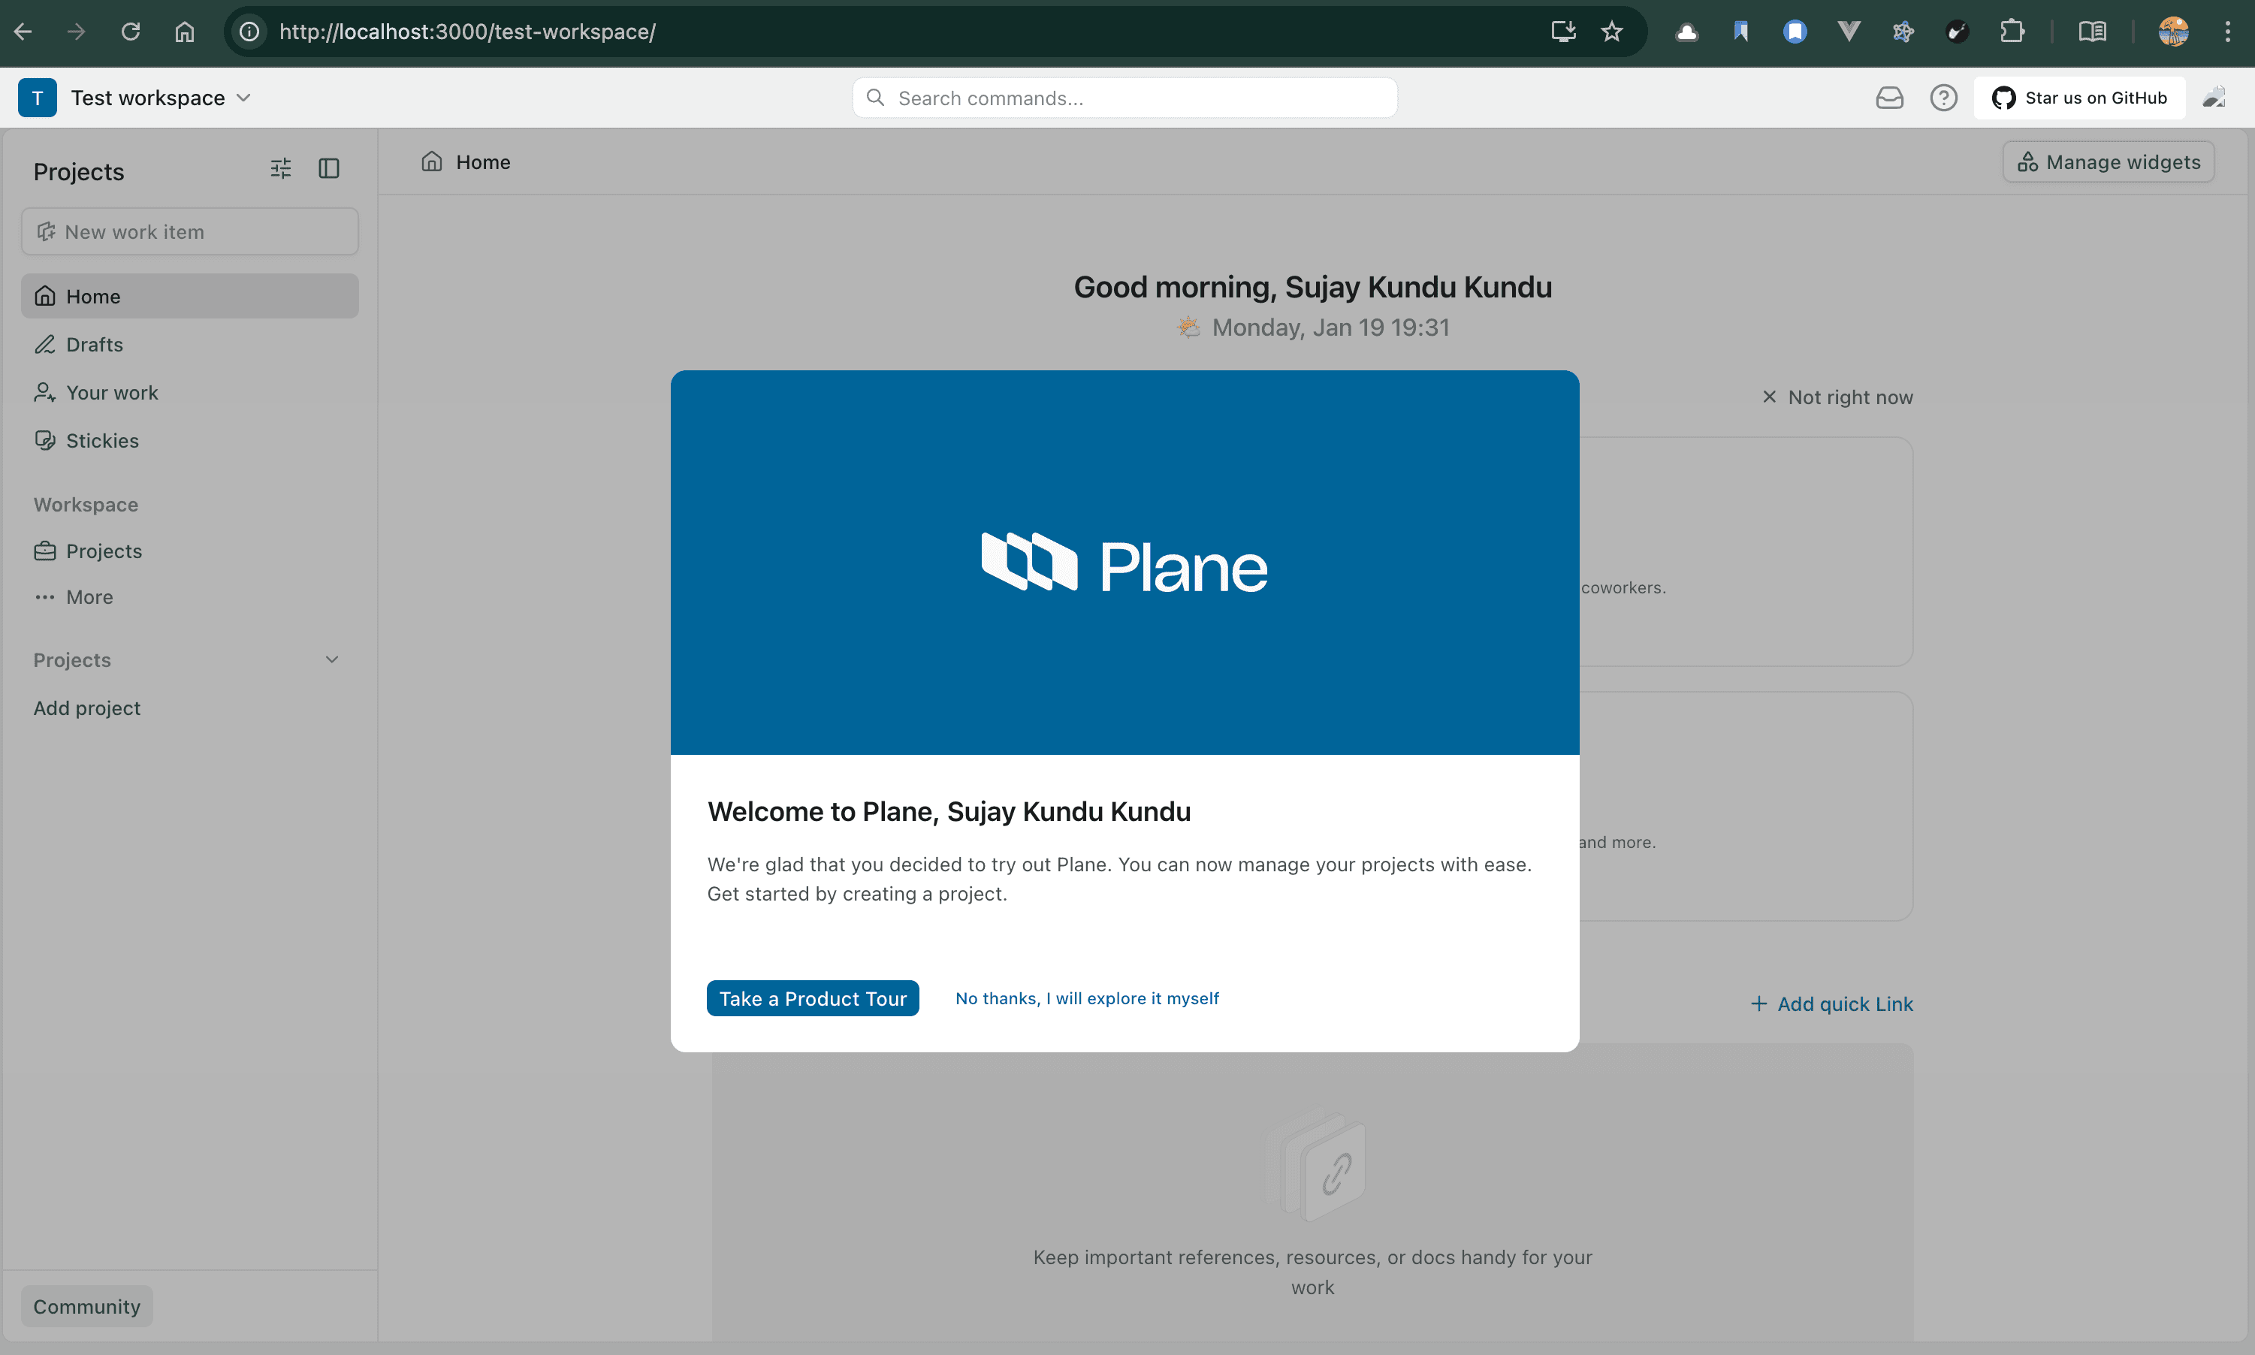Open Stickies in the sidebar

point(190,441)
